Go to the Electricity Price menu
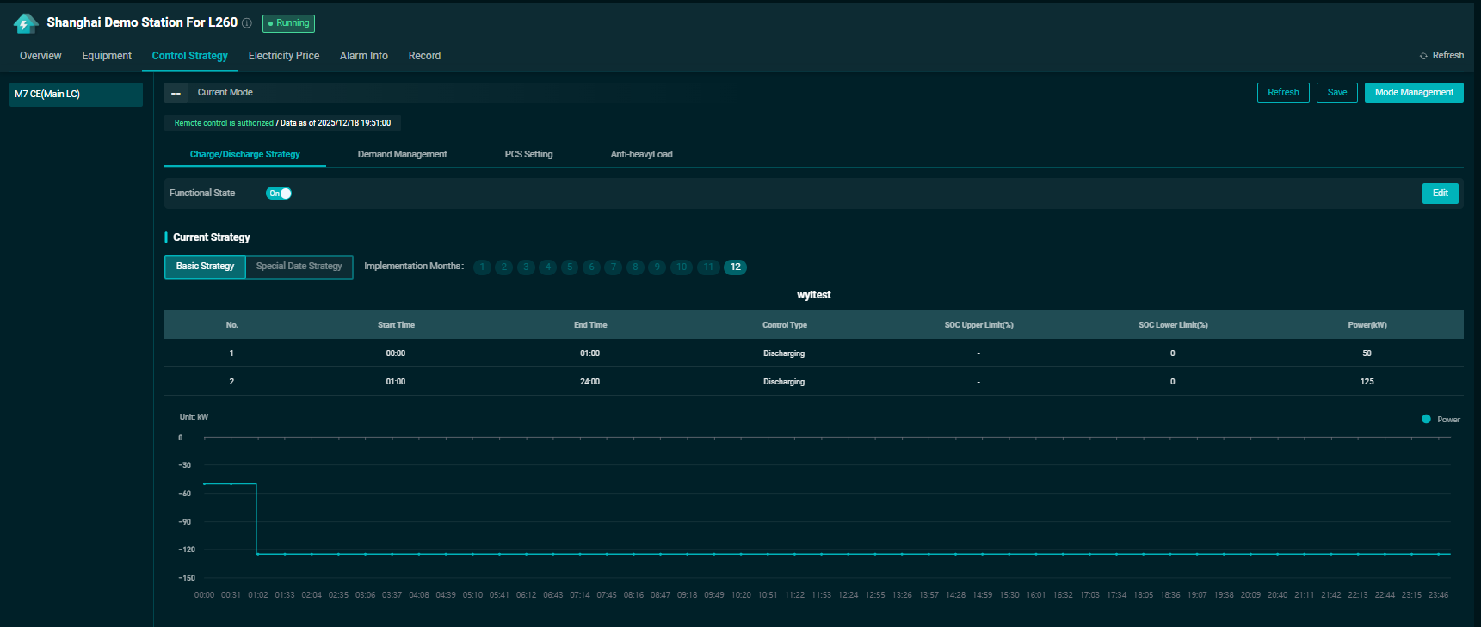Image resolution: width=1481 pixels, height=627 pixels. tap(283, 56)
